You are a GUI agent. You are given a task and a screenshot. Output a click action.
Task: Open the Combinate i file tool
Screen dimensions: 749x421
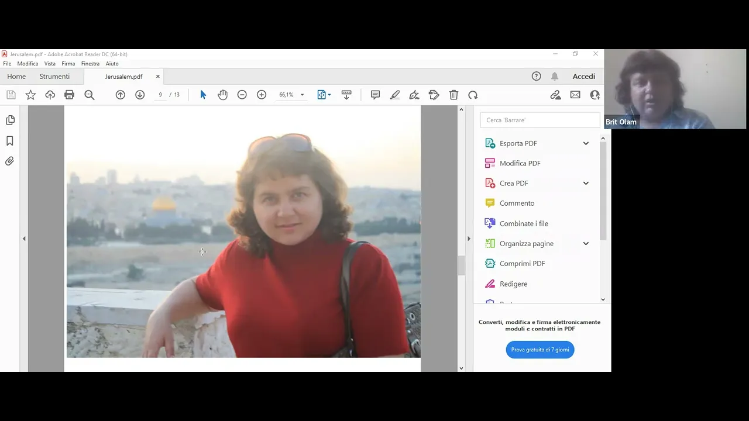pos(524,223)
